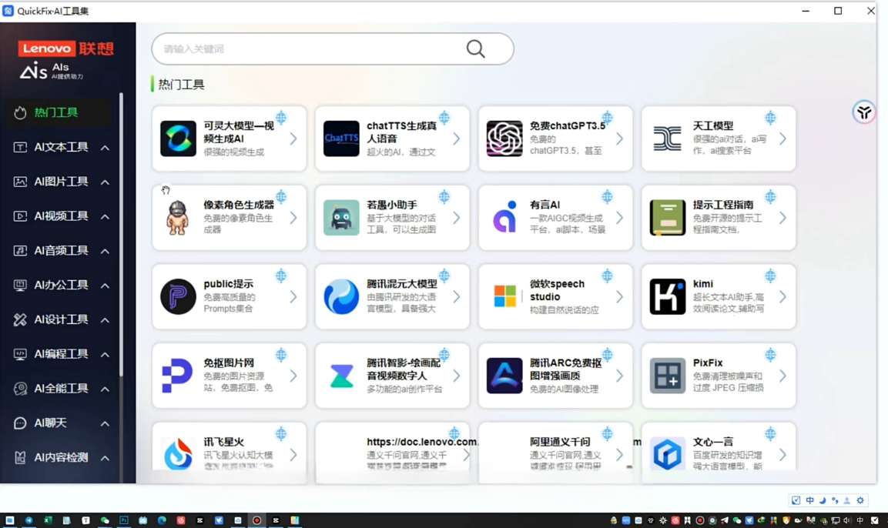The height and width of the screenshot is (528, 888).
Task: Select the AI办公工具 menu entry
Action: point(61,284)
